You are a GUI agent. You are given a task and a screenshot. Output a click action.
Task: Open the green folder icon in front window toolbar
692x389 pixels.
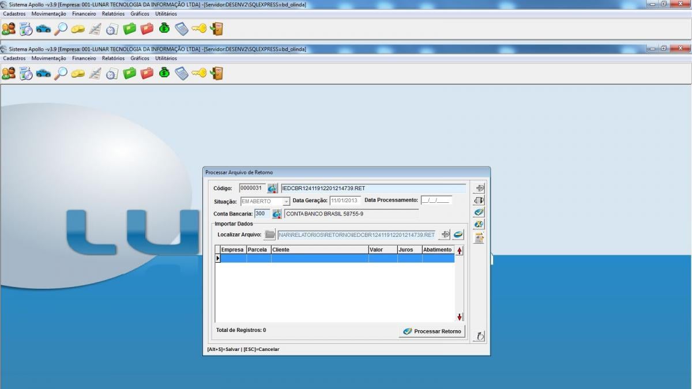point(130,73)
